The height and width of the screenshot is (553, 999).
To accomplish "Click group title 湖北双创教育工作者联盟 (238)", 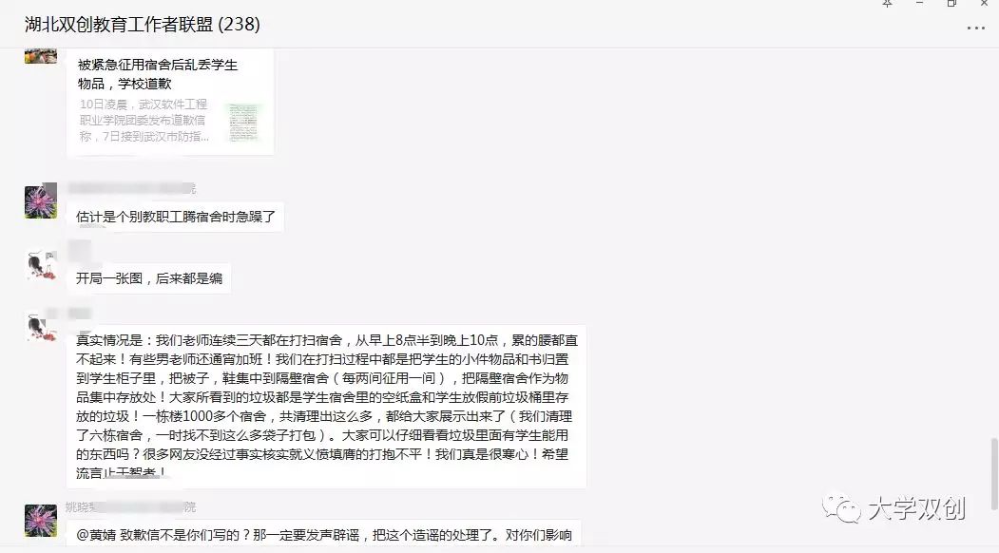I will click(x=142, y=24).
